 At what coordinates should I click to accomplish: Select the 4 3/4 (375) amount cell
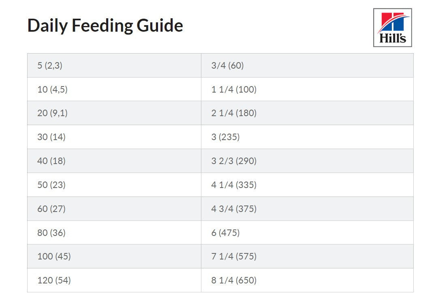(x=234, y=209)
